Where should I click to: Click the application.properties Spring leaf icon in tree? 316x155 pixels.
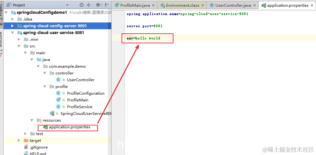click(x=45, y=127)
